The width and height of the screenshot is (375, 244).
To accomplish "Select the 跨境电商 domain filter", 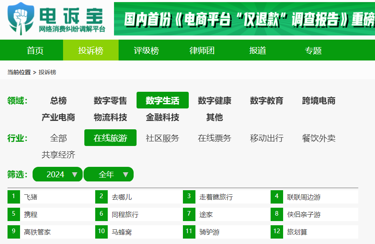I will tap(319, 101).
